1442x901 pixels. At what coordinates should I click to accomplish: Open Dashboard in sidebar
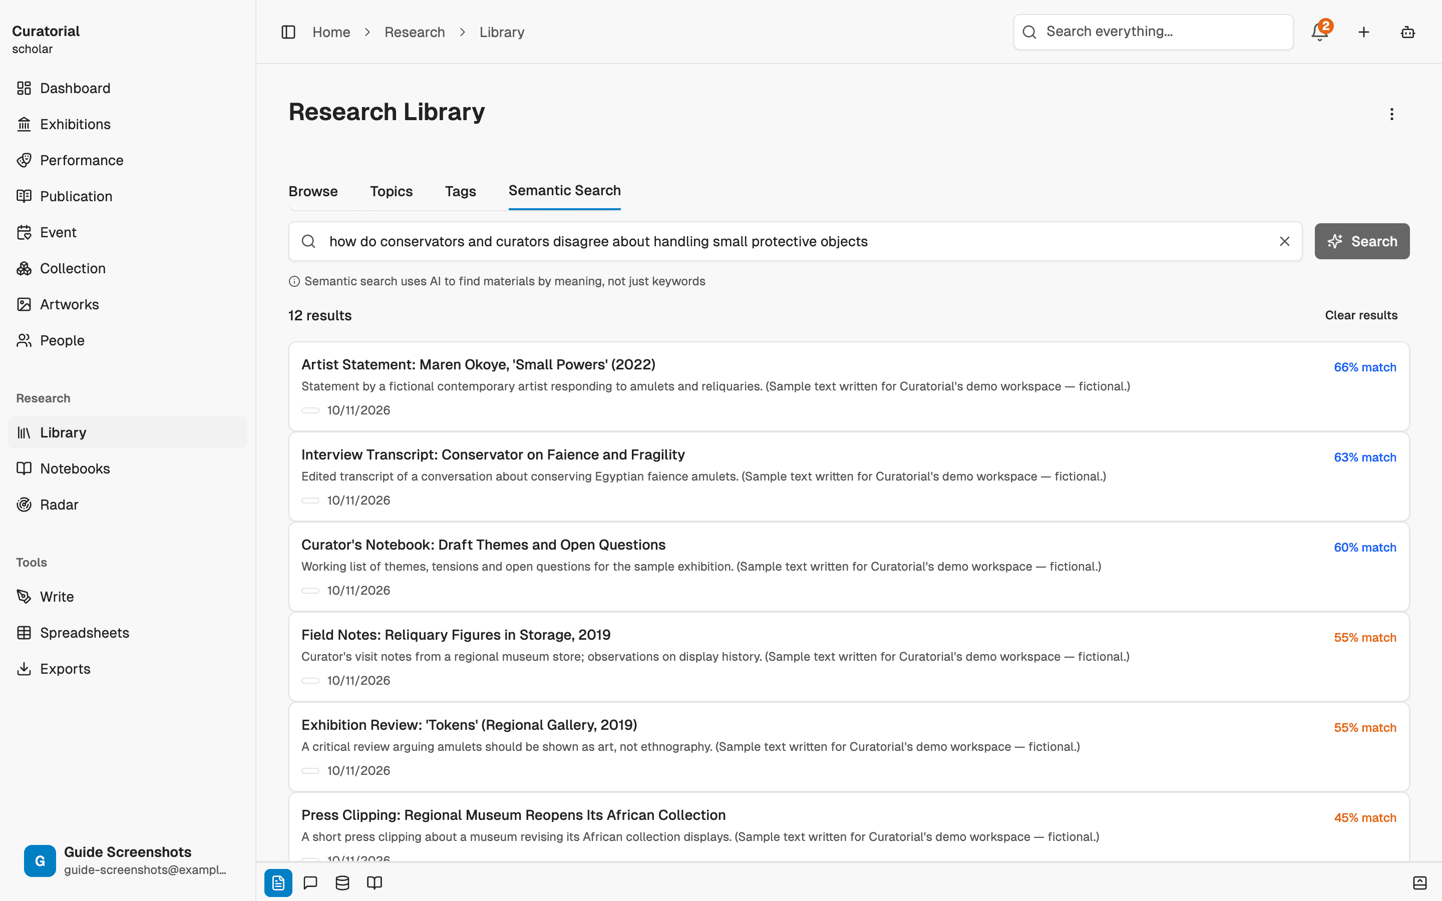coord(128,88)
